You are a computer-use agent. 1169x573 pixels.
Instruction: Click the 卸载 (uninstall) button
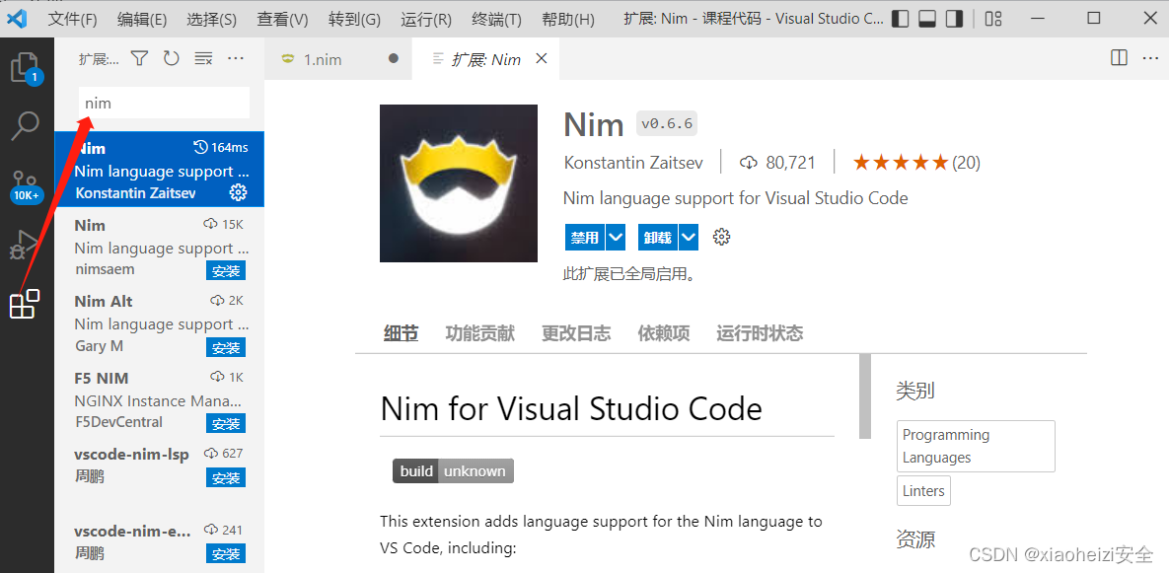pos(658,238)
